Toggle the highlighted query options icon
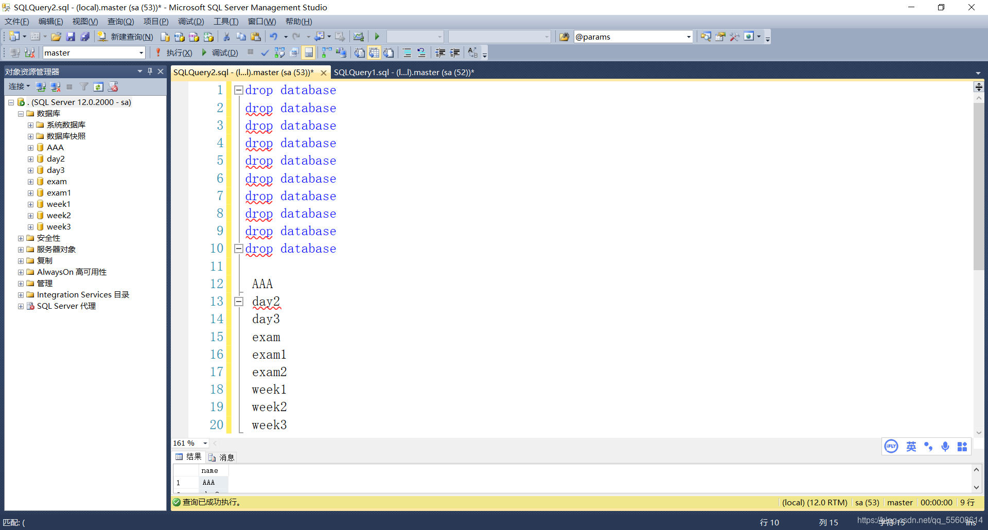Image resolution: width=988 pixels, height=530 pixels. (x=309, y=52)
